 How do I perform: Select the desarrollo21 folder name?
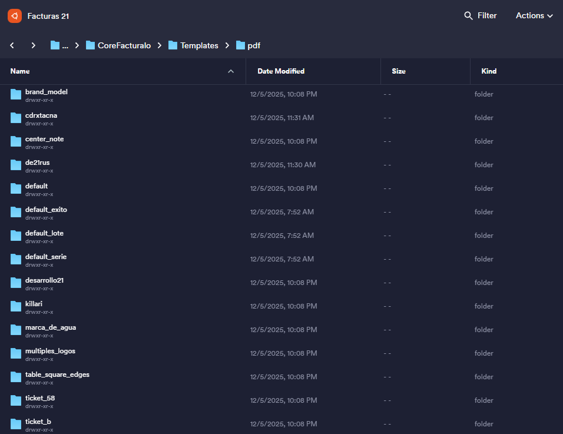pyautogui.click(x=44, y=280)
